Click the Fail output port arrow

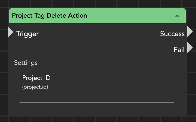coord(190,47)
